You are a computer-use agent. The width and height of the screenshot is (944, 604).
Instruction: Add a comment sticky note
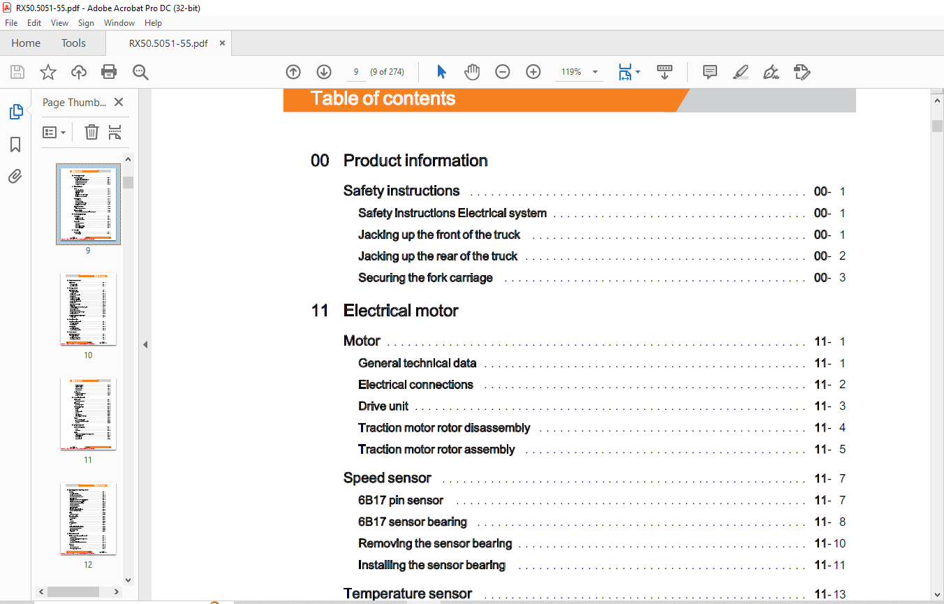710,72
